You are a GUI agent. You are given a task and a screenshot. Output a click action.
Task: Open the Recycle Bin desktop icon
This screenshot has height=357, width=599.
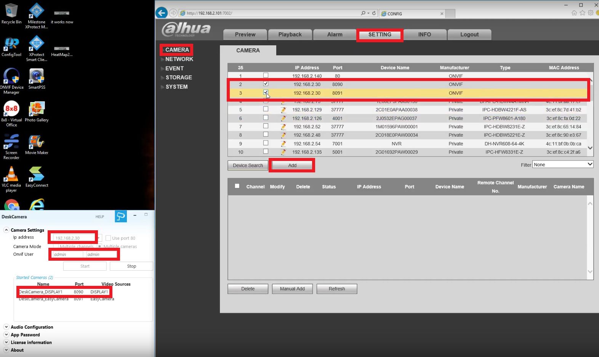11,13
